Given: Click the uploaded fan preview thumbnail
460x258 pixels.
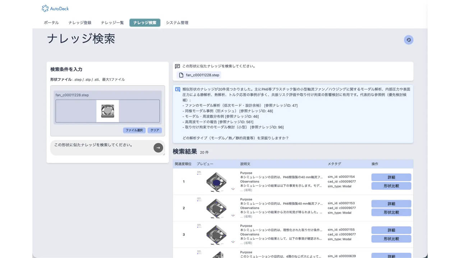Looking at the screenshot, I should [x=108, y=110].
